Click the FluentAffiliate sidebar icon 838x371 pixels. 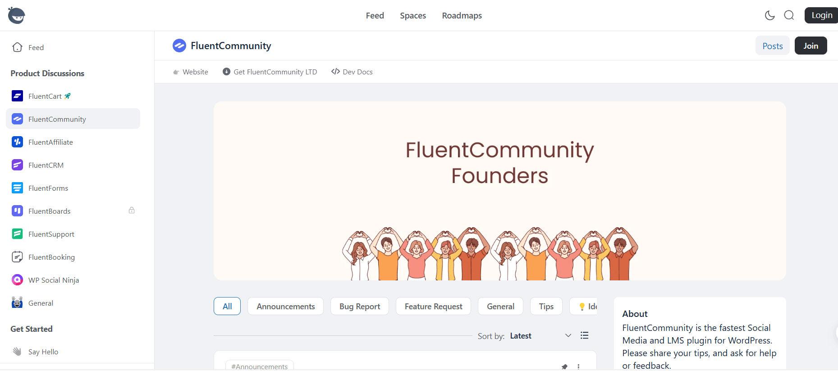[x=17, y=142]
